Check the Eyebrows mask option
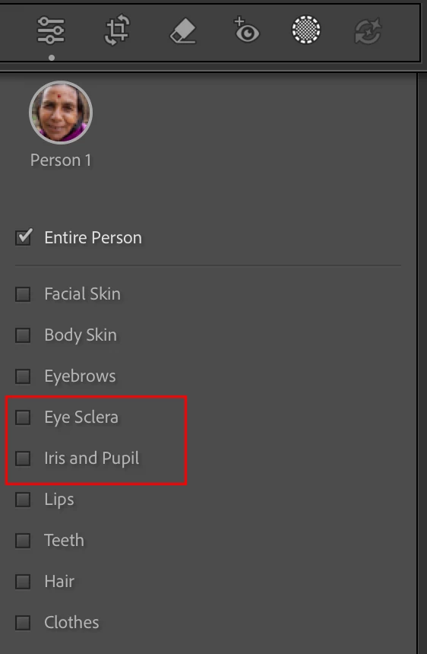 pyautogui.click(x=23, y=376)
